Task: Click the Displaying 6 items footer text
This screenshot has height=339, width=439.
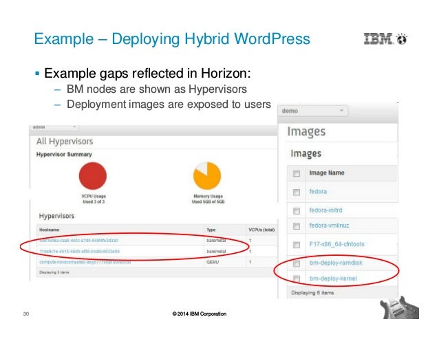Action: pyautogui.click(x=312, y=293)
